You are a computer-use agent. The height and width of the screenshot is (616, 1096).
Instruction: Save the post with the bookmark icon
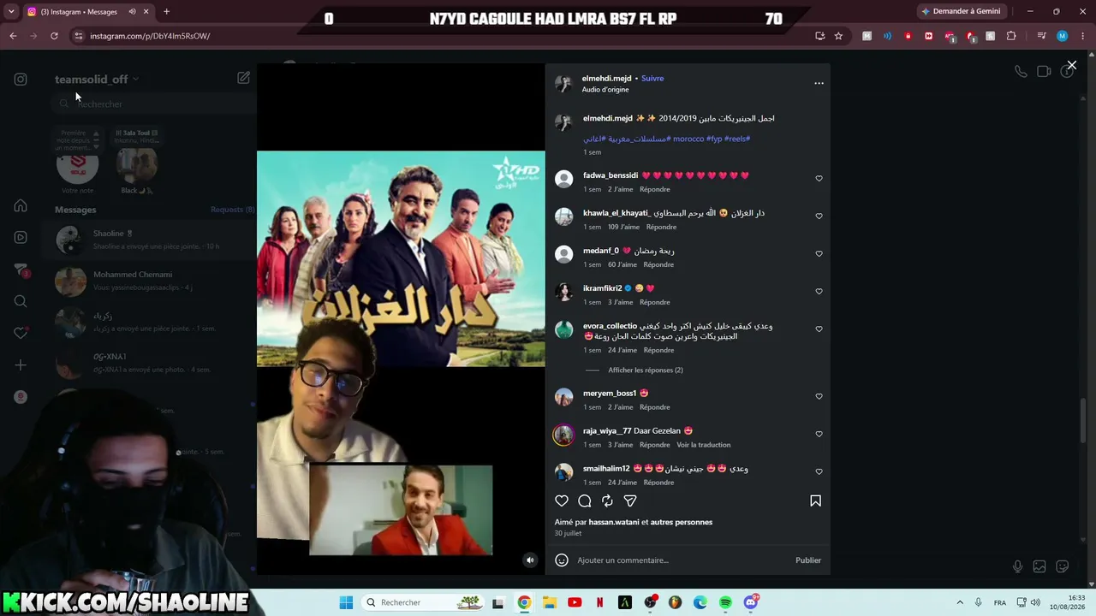click(x=815, y=500)
